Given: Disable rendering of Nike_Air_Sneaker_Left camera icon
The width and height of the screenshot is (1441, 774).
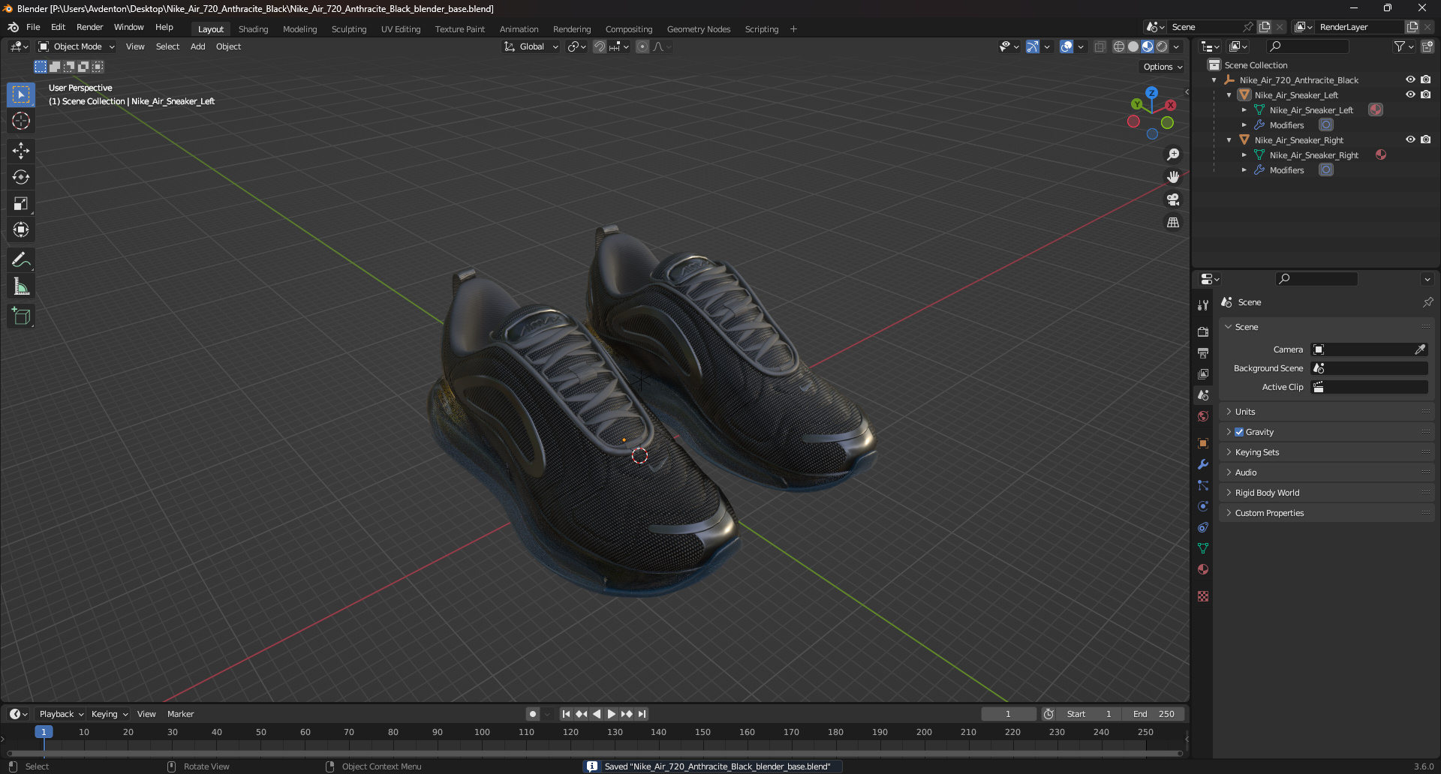Looking at the screenshot, I should [1425, 94].
